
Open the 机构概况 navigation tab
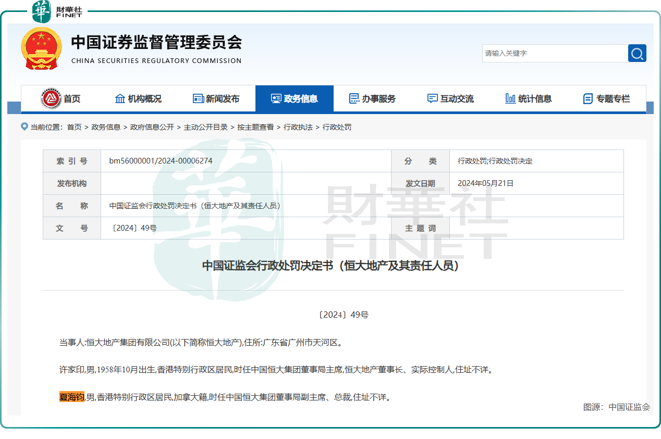138,98
